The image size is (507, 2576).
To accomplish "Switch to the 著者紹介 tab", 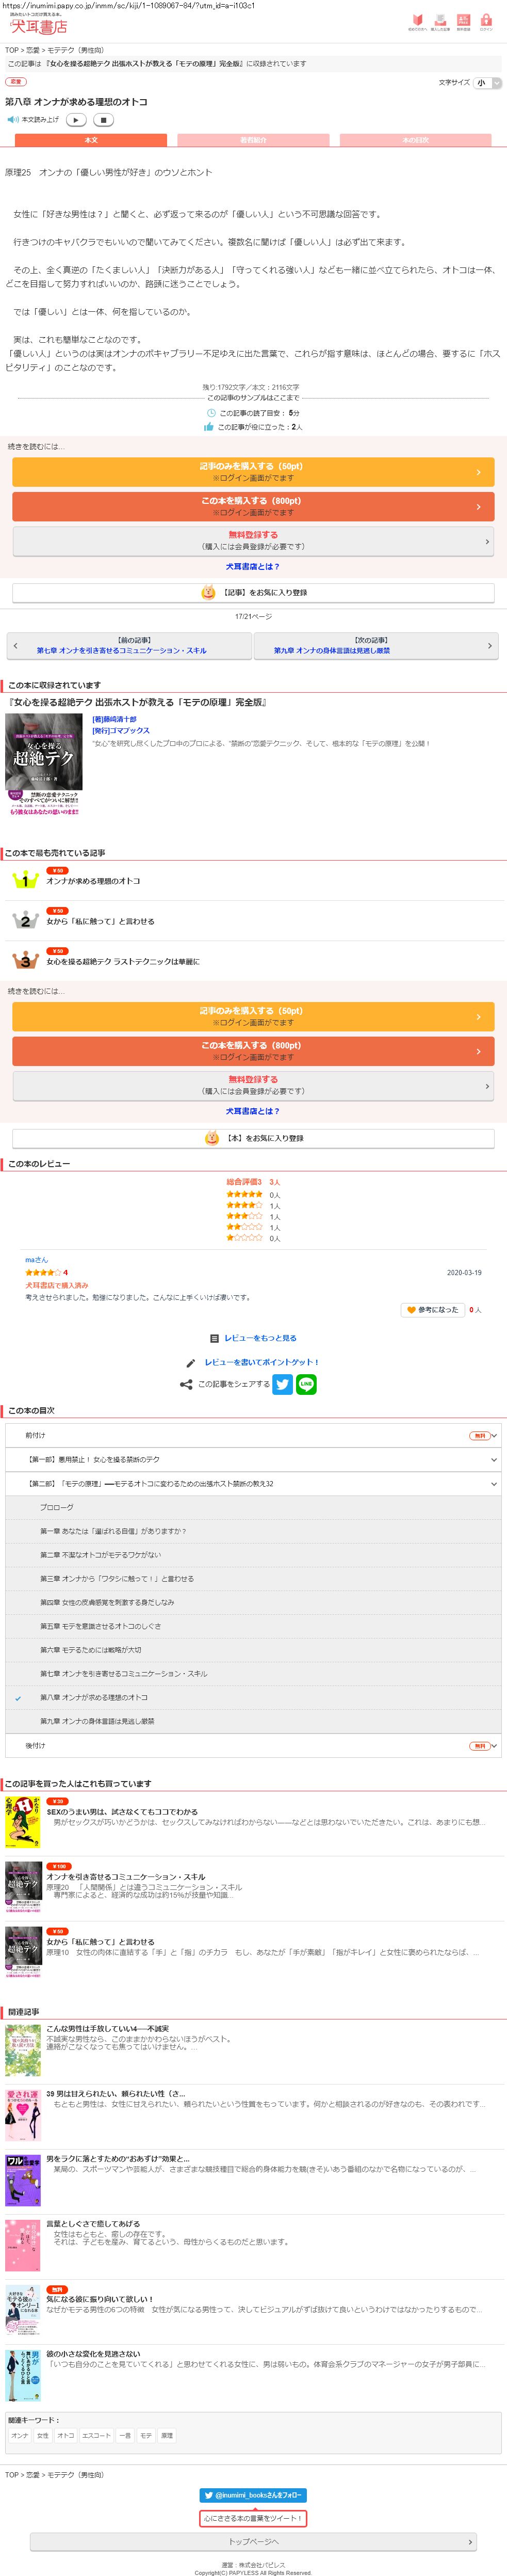I will (253, 140).
